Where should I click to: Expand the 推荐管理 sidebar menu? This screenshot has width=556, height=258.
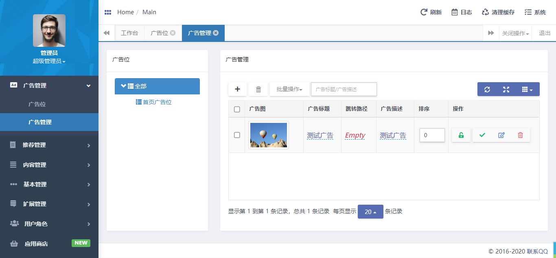(49, 145)
